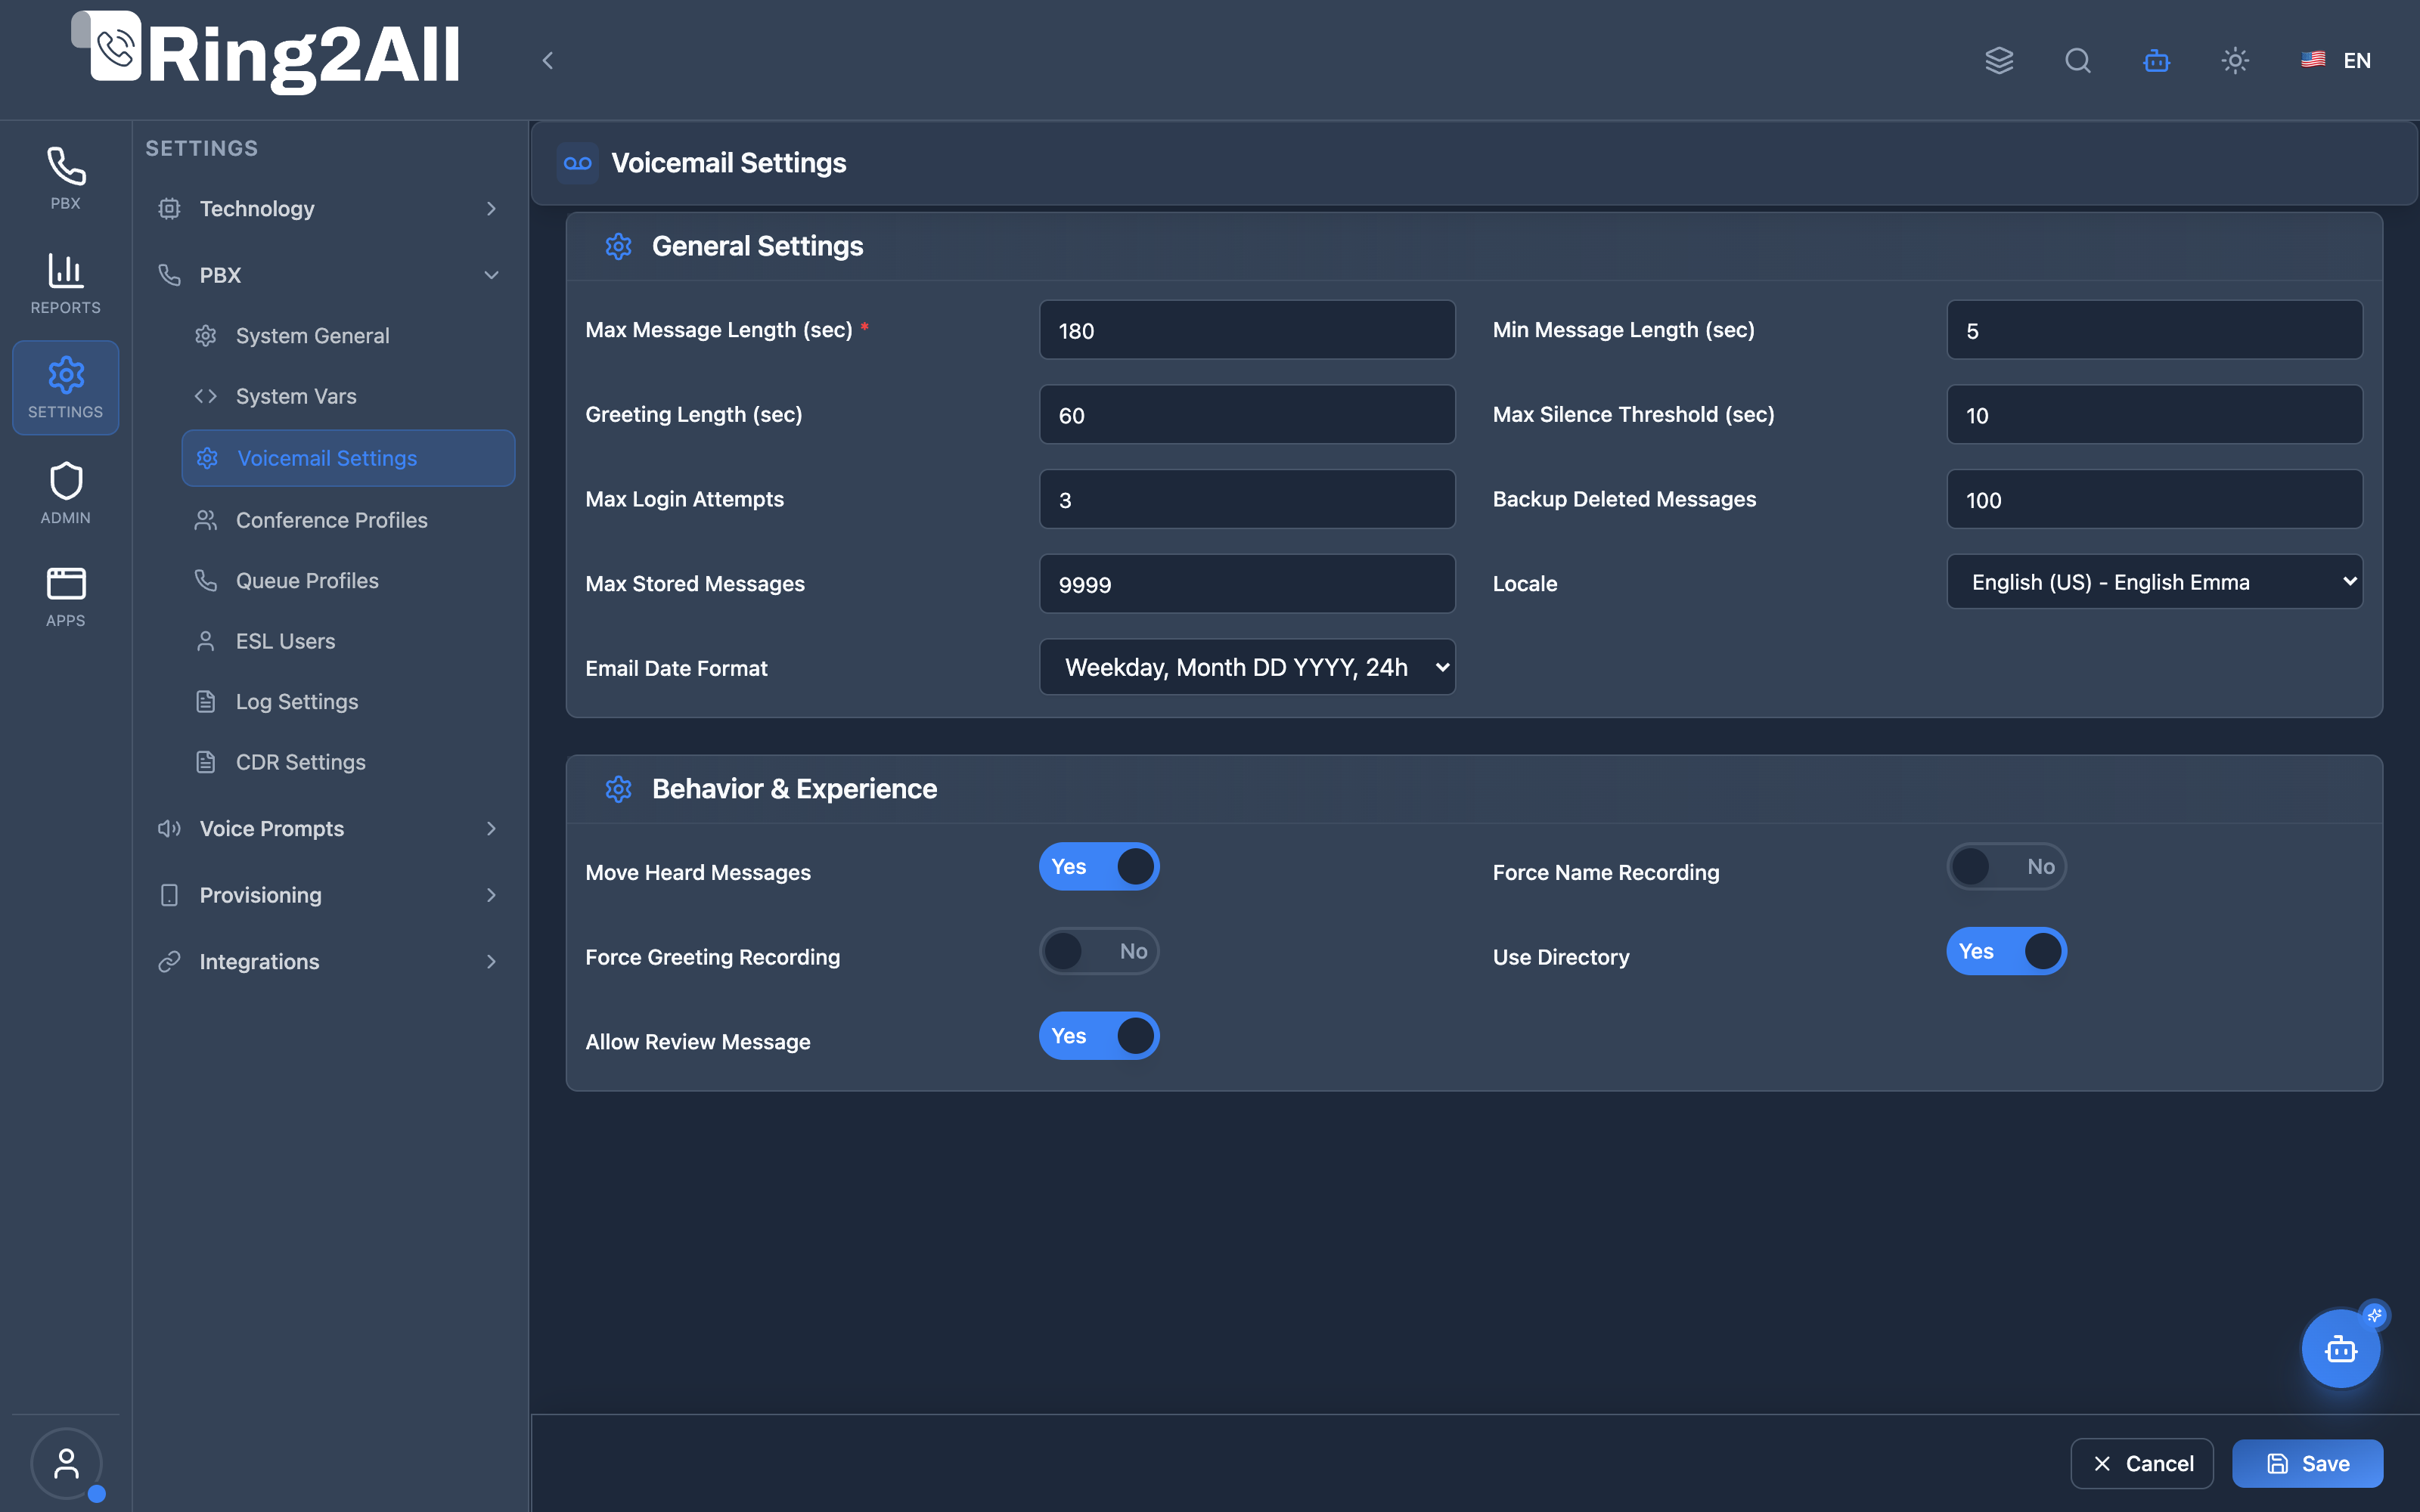The width and height of the screenshot is (2420, 1512).
Task: Collapse the PBX menu group
Action: 328,275
